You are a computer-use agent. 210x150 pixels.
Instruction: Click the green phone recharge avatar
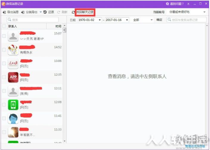(x=13, y=105)
